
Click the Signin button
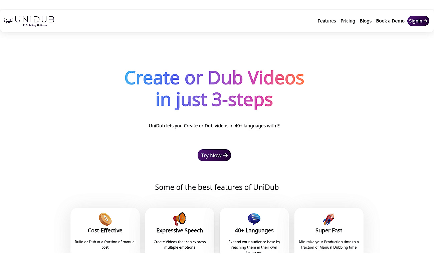418,21
